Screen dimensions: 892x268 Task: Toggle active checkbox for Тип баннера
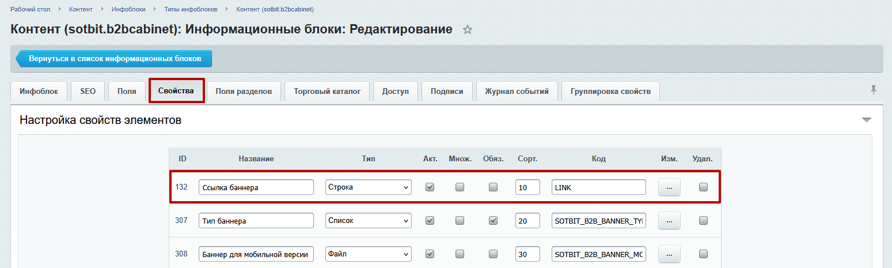[430, 220]
